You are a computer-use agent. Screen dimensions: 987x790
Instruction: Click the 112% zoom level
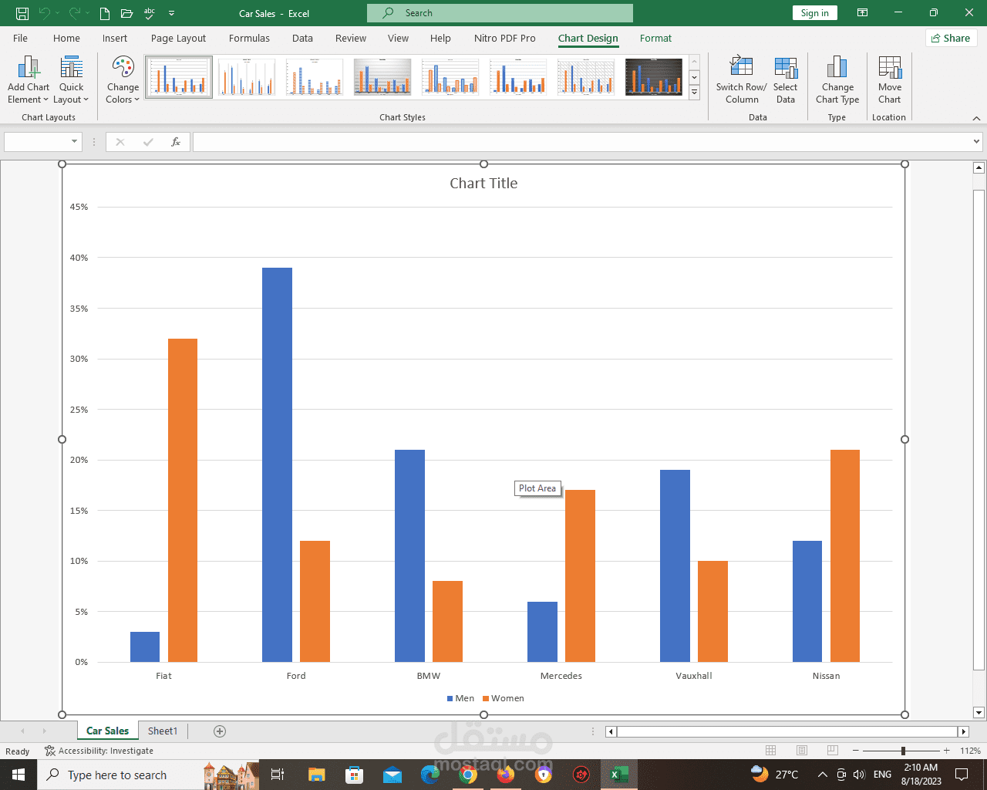click(x=970, y=751)
